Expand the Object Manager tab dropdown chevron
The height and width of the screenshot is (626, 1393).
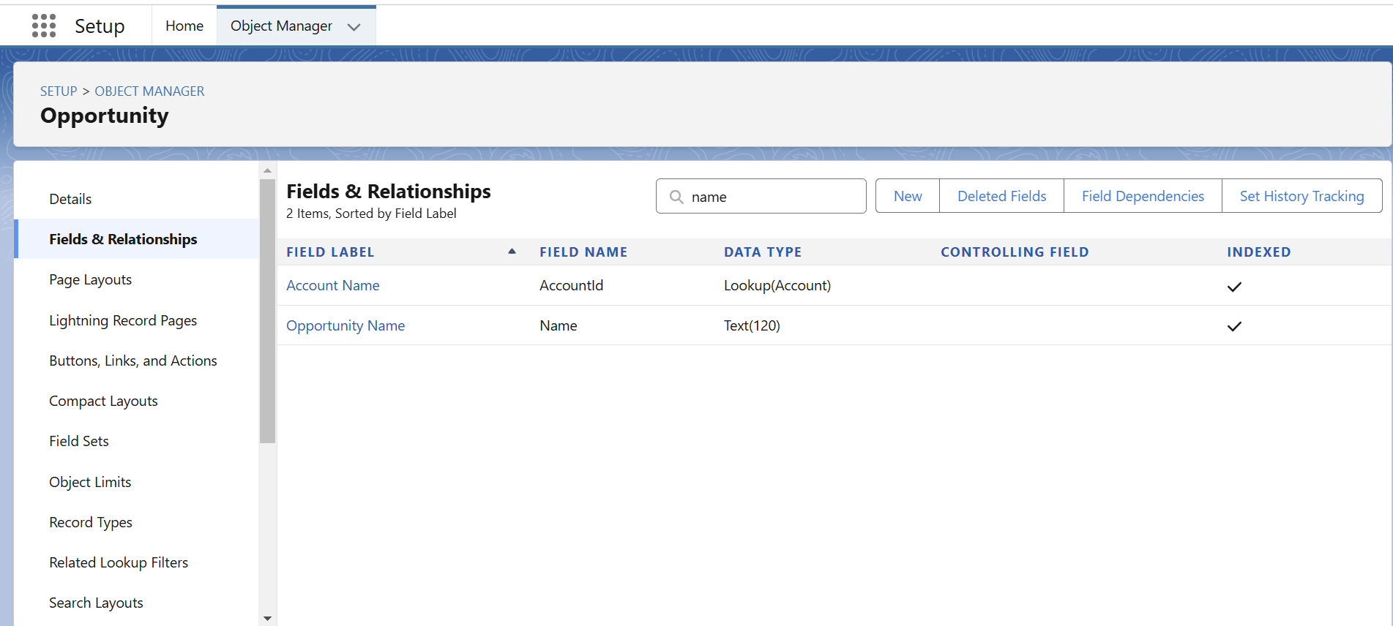[x=354, y=27]
